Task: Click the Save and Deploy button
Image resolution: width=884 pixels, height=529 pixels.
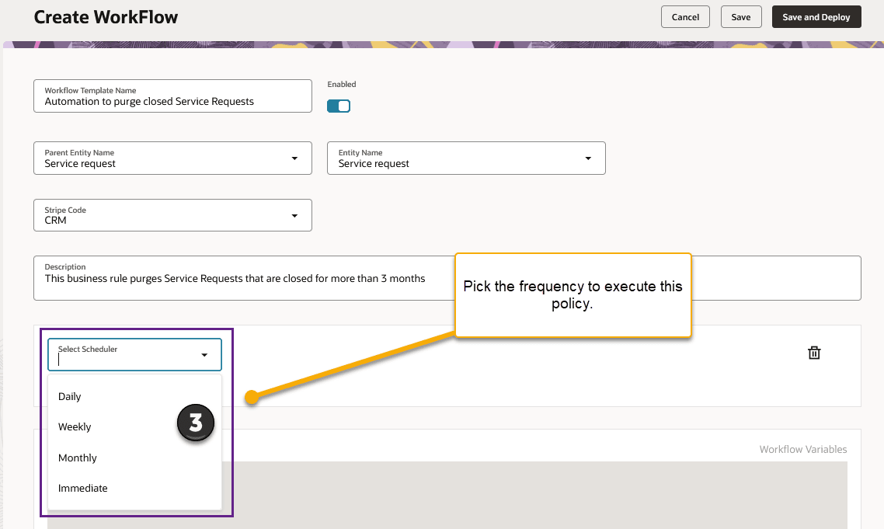Action: click(x=816, y=16)
